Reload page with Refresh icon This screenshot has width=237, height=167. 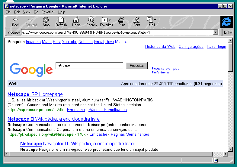pyautogui.click(x=61, y=20)
